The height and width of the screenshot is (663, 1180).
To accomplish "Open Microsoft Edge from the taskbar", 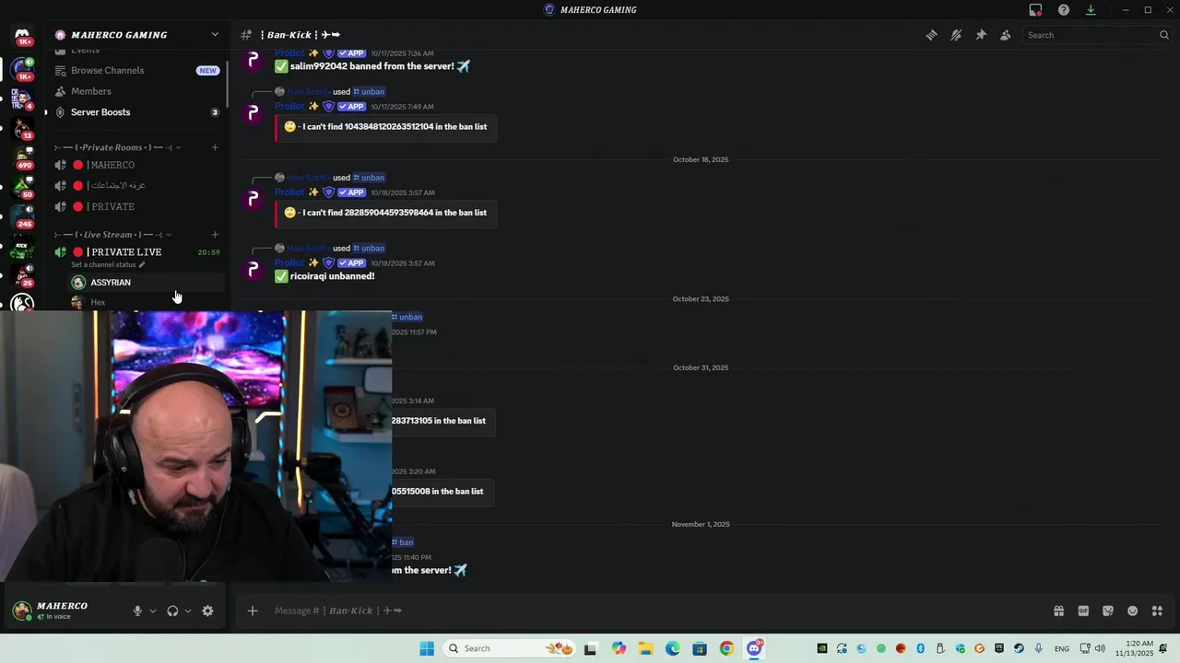I will point(673,648).
